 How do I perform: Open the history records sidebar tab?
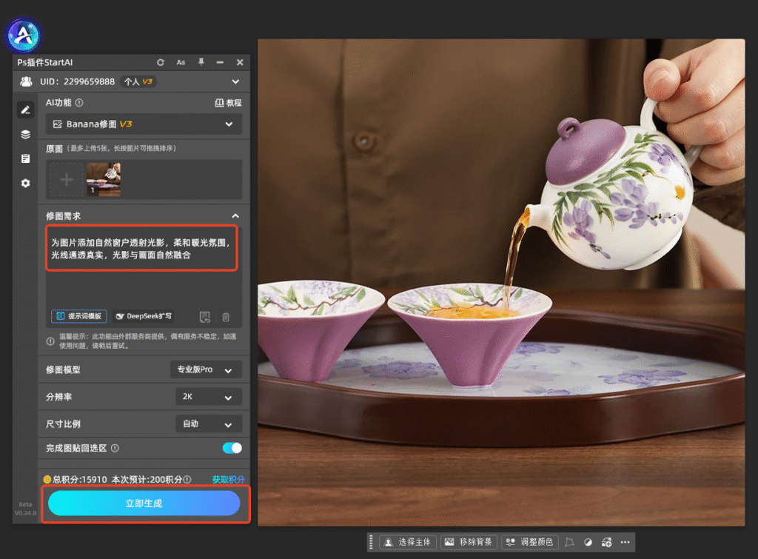tap(26, 158)
